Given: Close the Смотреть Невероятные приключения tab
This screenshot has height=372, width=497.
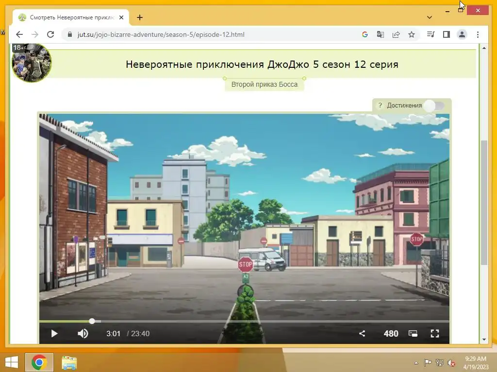Looking at the screenshot, I should [121, 17].
